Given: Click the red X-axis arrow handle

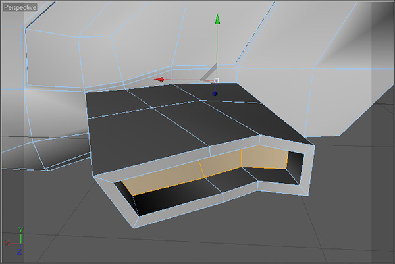Looking at the screenshot, I should (x=159, y=80).
